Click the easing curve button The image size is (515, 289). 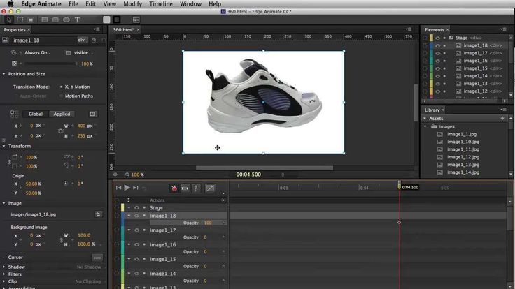tap(210, 188)
